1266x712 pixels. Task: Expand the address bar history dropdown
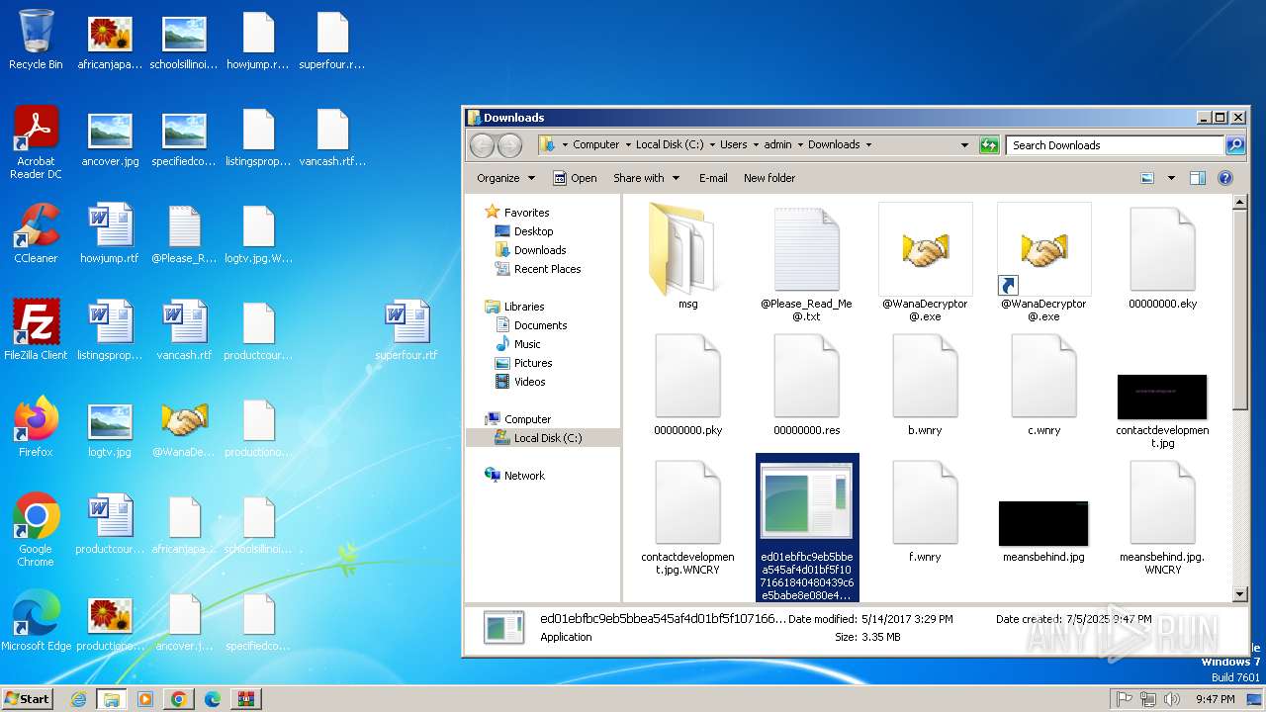pyautogui.click(x=964, y=145)
